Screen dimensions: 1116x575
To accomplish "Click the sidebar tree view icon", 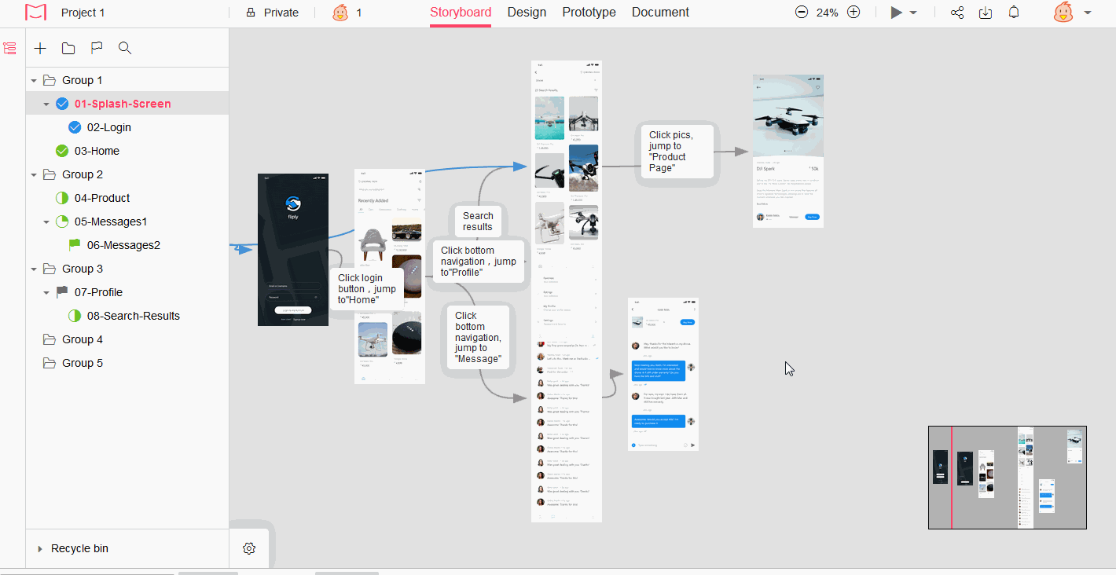I will point(9,48).
